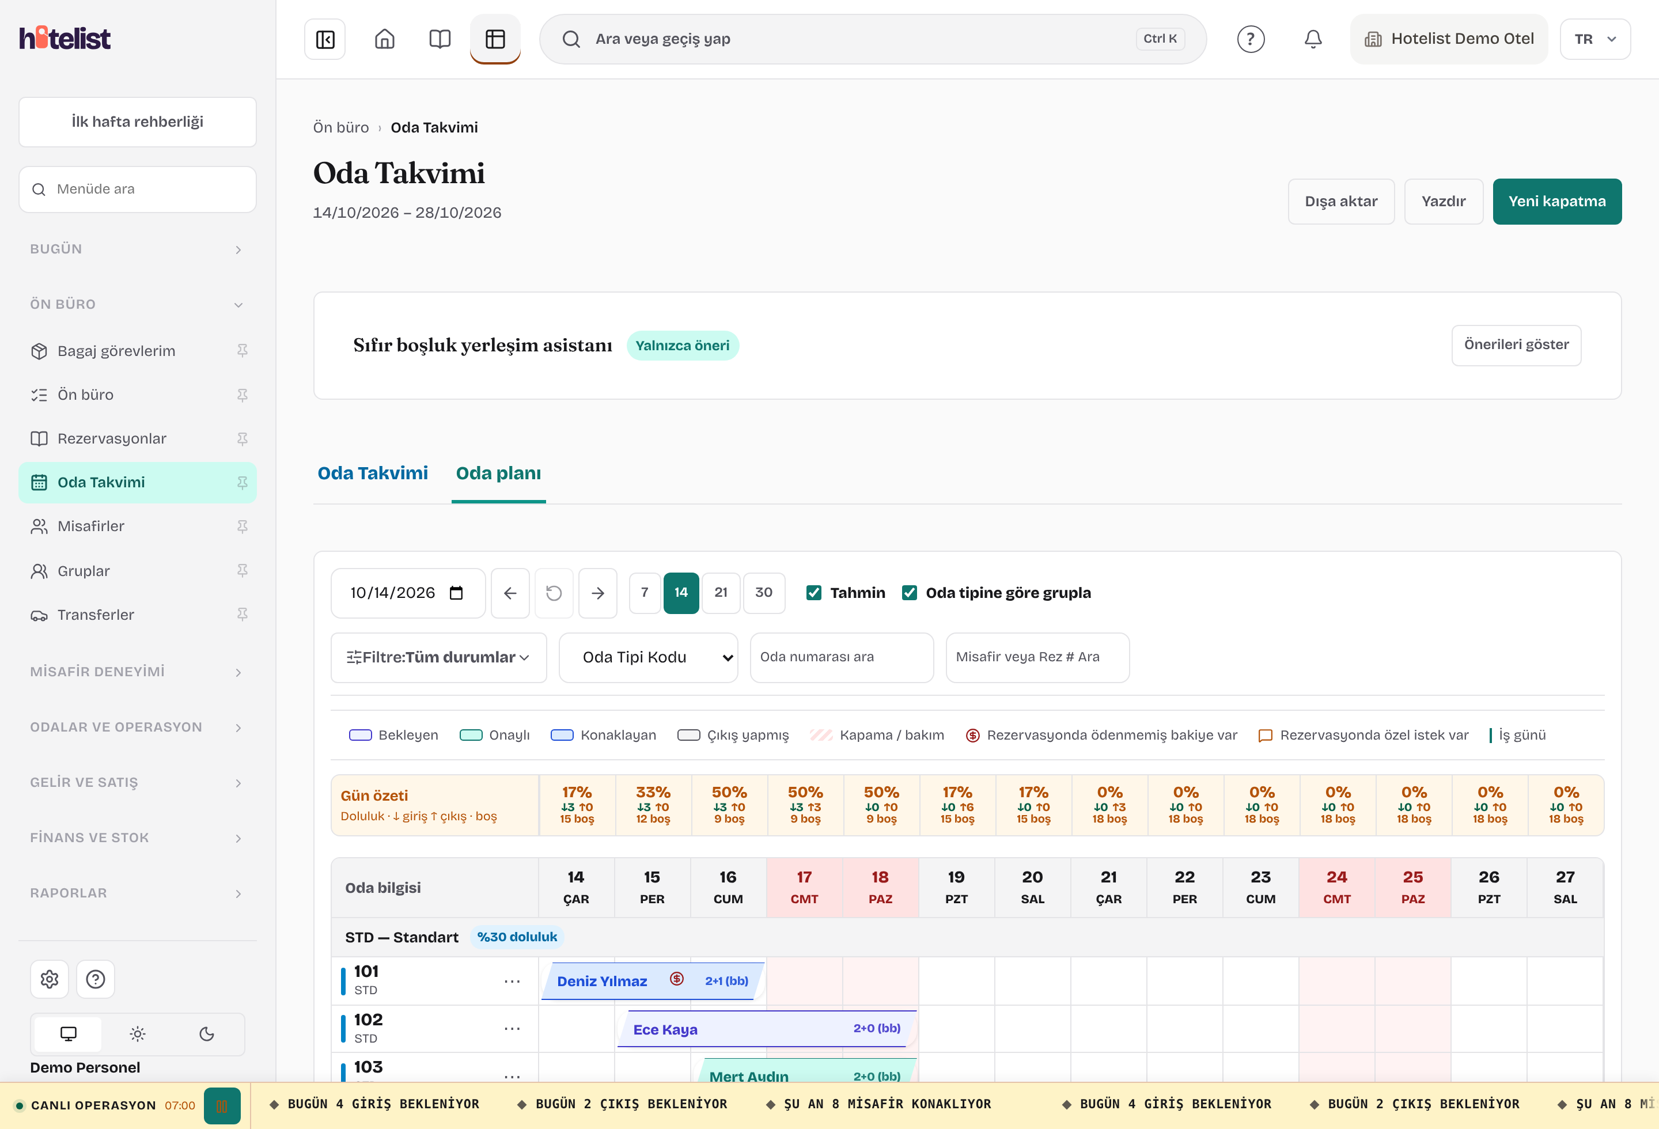Open the book icon in top toolbar
1659x1129 pixels.
pos(440,39)
